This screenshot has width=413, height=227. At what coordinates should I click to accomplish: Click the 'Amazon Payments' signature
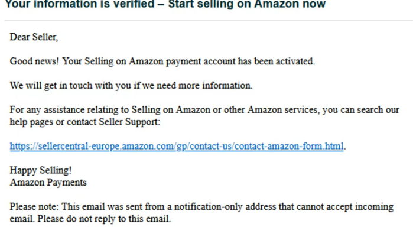48,183
